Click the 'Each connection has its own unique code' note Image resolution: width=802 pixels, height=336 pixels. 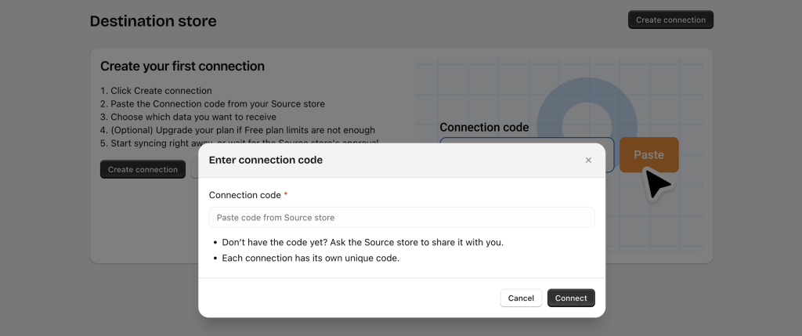pos(310,258)
